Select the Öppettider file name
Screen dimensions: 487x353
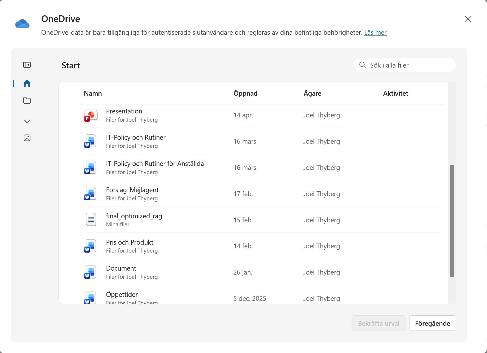tap(122, 294)
